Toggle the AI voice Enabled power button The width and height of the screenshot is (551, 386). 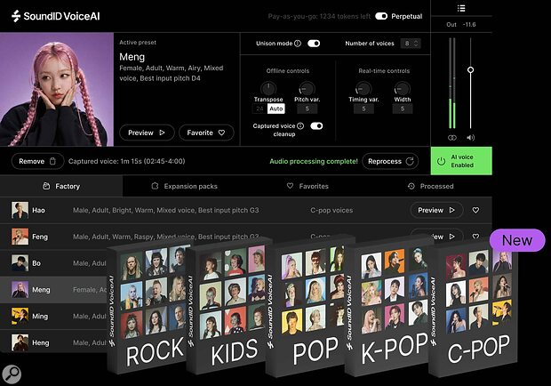(x=461, y=161)
